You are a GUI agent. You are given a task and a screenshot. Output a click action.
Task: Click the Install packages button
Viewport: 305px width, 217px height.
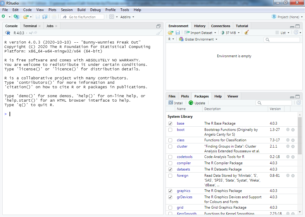pyautogui.click(x=176, y=103)
